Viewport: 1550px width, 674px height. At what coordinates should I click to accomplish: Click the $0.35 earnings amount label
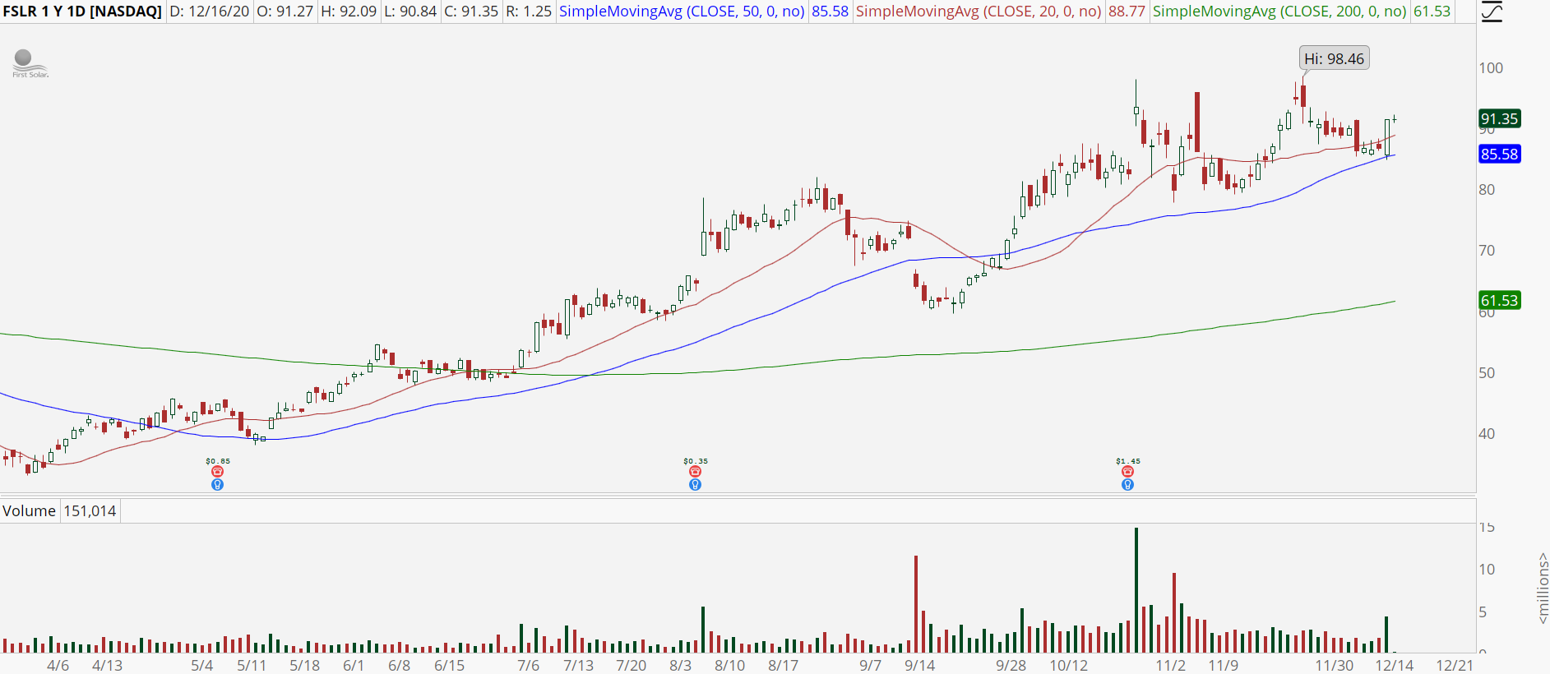click(696, 461)
